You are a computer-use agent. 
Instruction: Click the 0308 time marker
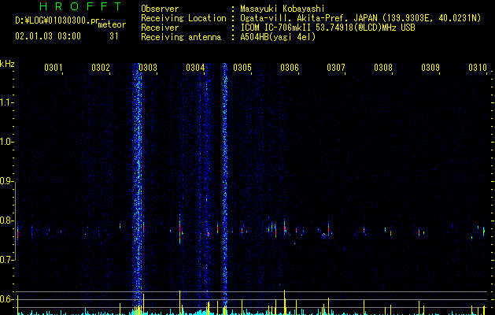[383, 67]
